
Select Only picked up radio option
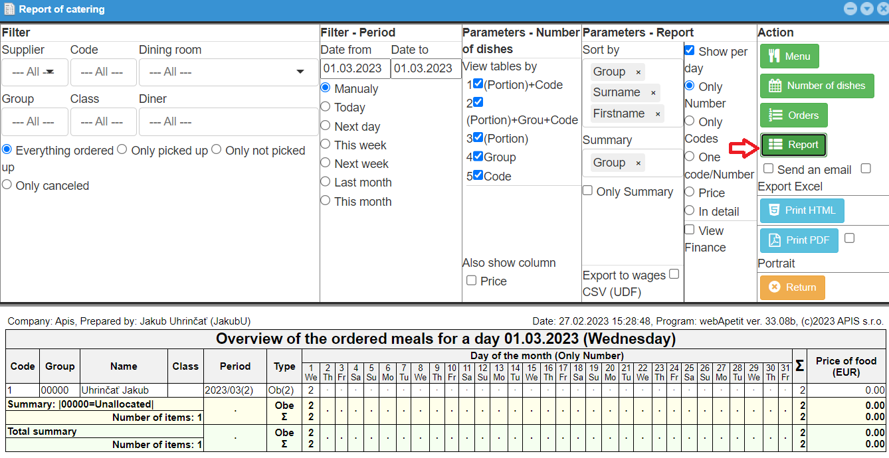122,150
